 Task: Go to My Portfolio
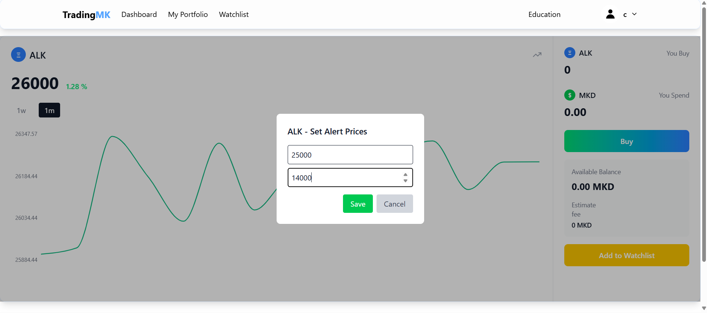pyautogui.click(x=188, y=14)
